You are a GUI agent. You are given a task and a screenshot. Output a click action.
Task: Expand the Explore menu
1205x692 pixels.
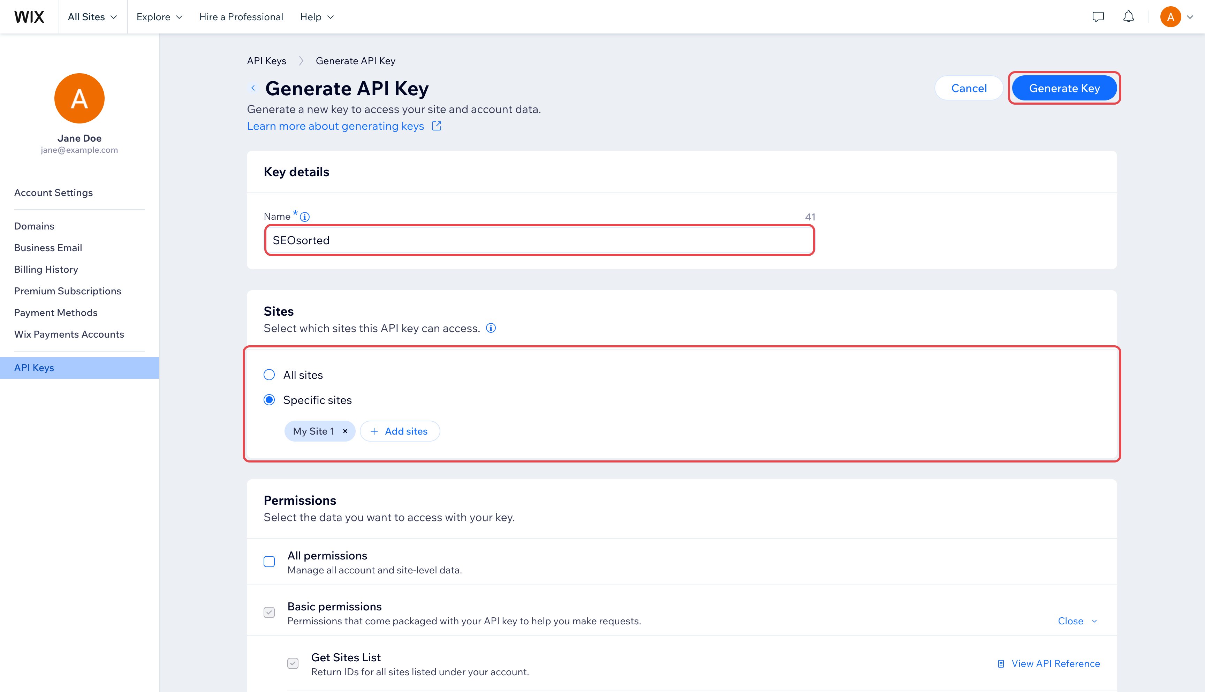pyautogui.click(x=159, y=17)
